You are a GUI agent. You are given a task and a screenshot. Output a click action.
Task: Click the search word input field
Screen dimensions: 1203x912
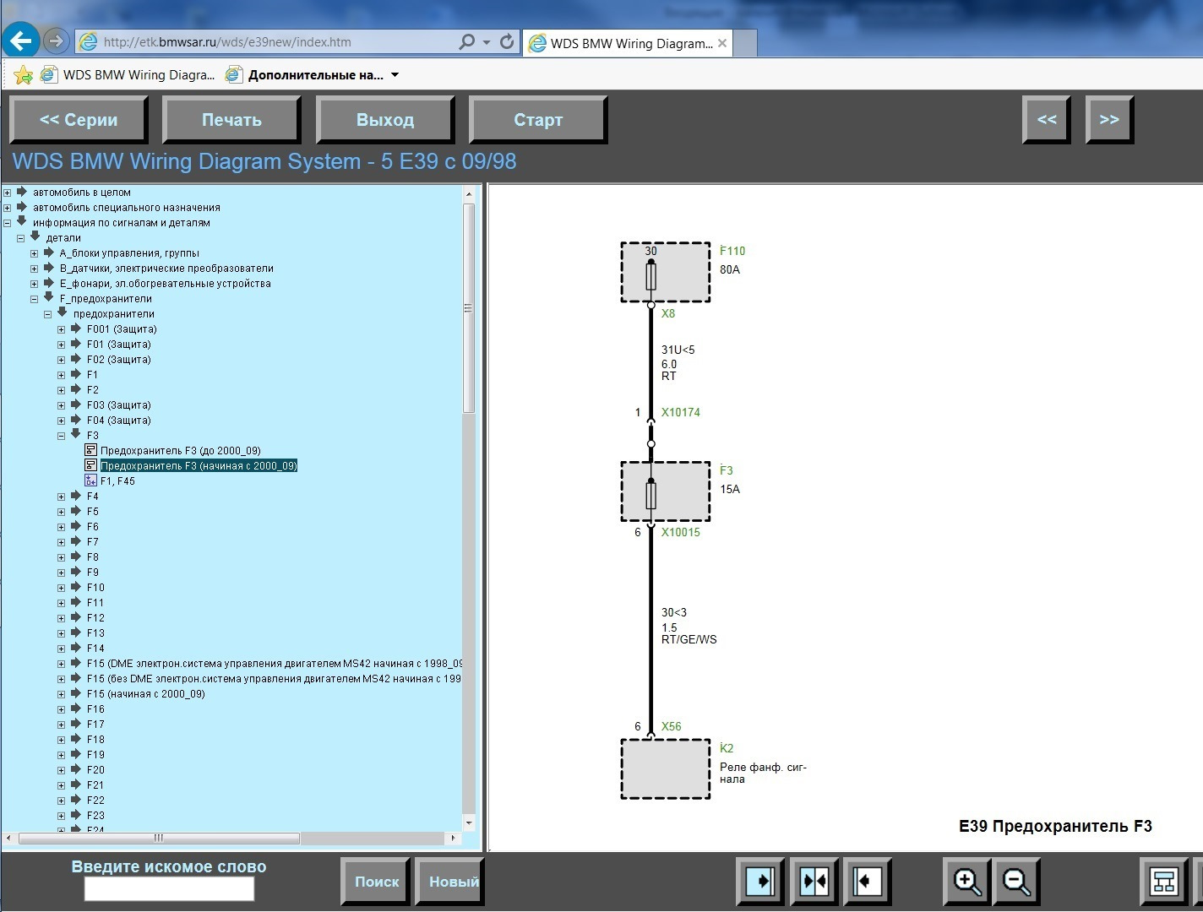coord(169,888)
